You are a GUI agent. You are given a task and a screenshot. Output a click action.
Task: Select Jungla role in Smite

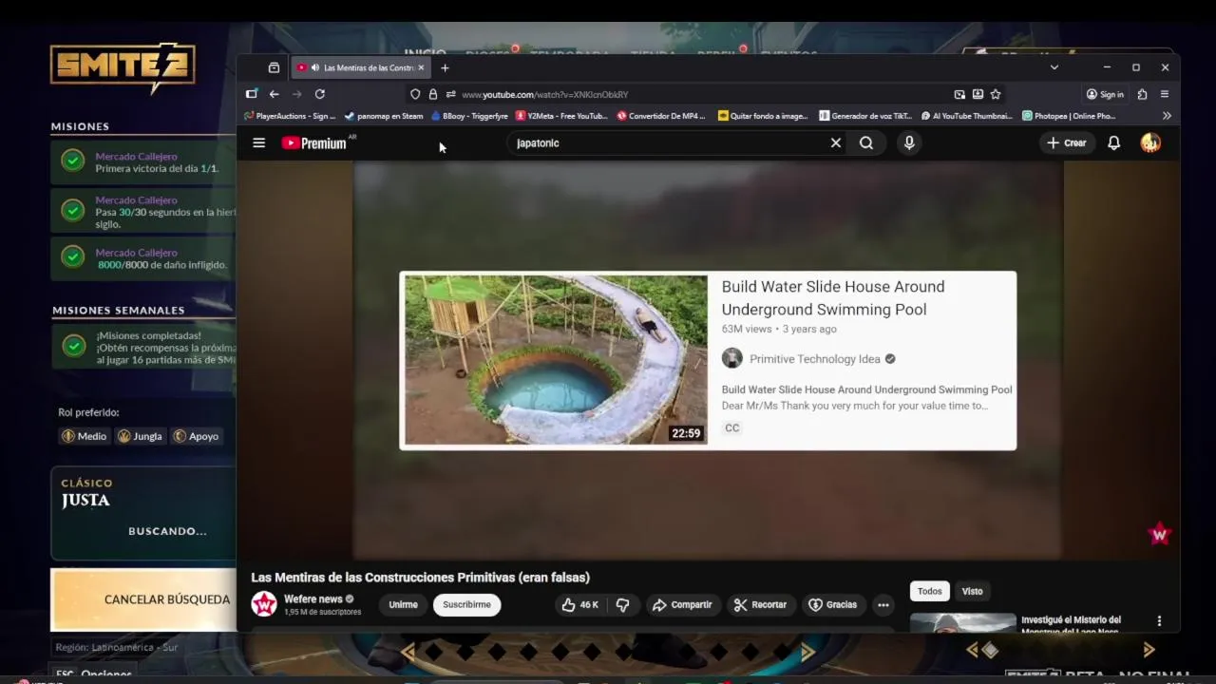(x=140, y=436)
